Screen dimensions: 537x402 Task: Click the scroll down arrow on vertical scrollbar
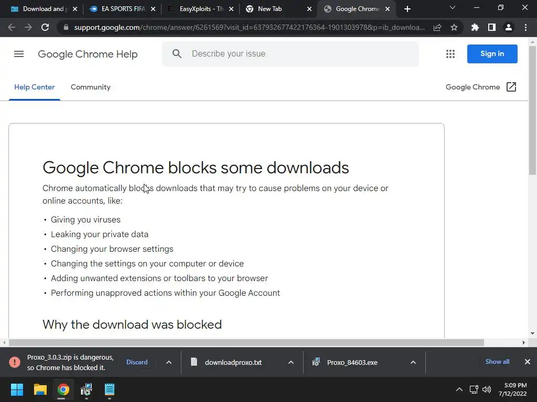[532, 333]
